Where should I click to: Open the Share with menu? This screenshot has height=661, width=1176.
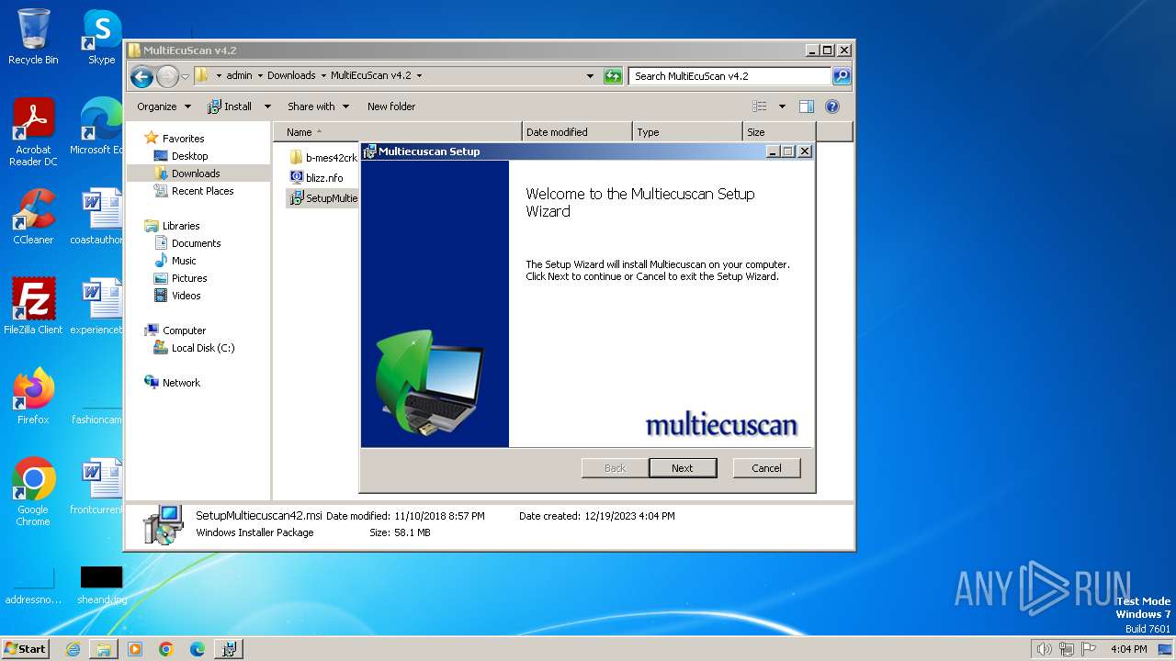click(x=318, y=106)
